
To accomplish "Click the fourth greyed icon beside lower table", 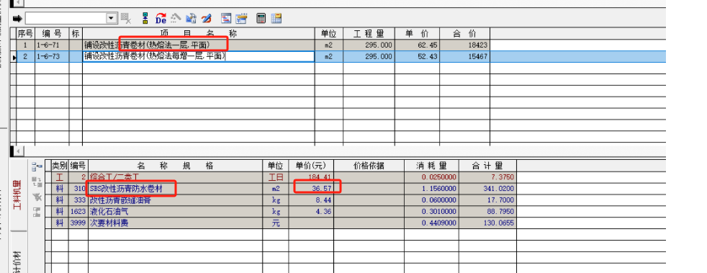I will click(x=37, y=211).
